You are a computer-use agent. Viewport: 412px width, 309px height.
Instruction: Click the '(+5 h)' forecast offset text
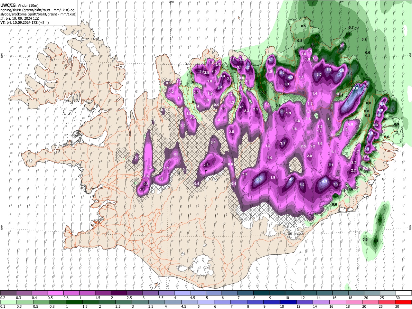tap(44, 23)
